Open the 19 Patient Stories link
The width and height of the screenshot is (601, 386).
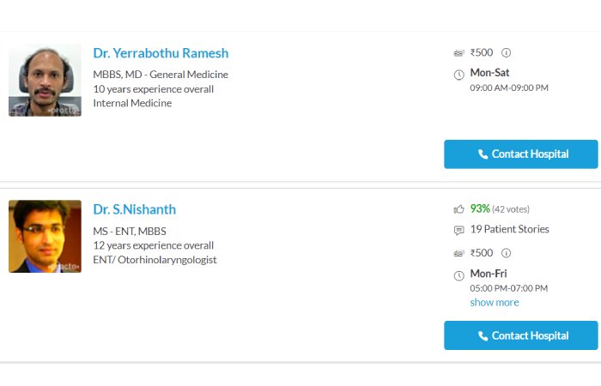(x=509, y=229)
